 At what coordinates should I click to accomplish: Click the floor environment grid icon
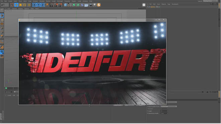tap(86, 5)
